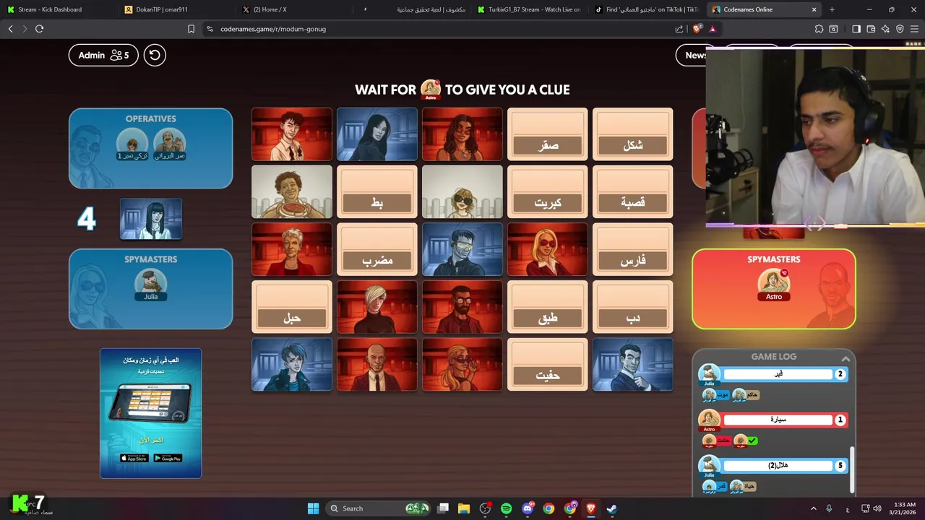Toggle the browser sidebar panel icon

(x=856, y=29)
